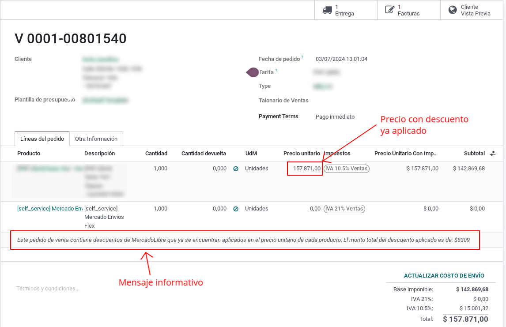The image size is (506, 327).
Task: Click the Pago inmediato payment terms value
Action: tap(335, 117)
